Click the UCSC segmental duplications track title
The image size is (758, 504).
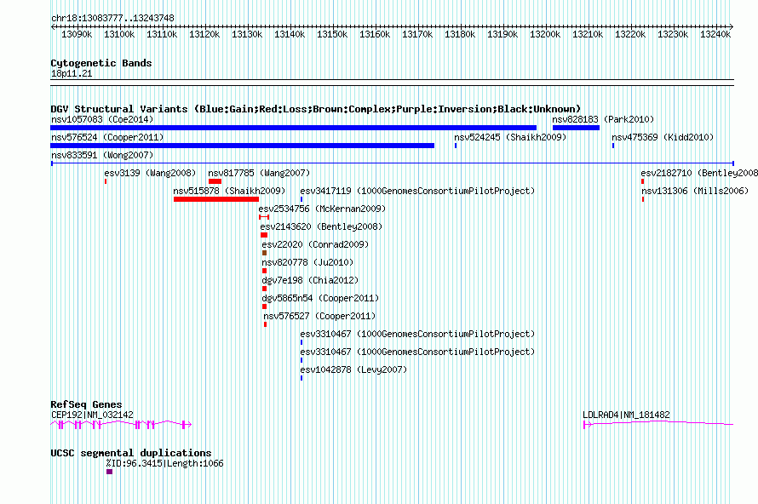point(131,453)
